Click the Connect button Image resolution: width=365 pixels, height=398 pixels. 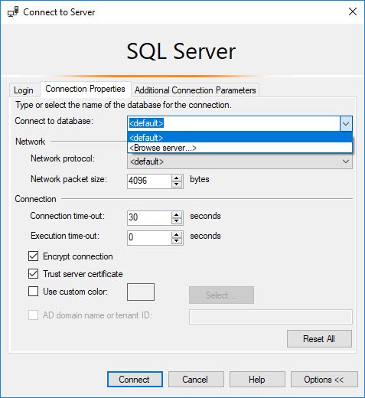coord(135,380)
